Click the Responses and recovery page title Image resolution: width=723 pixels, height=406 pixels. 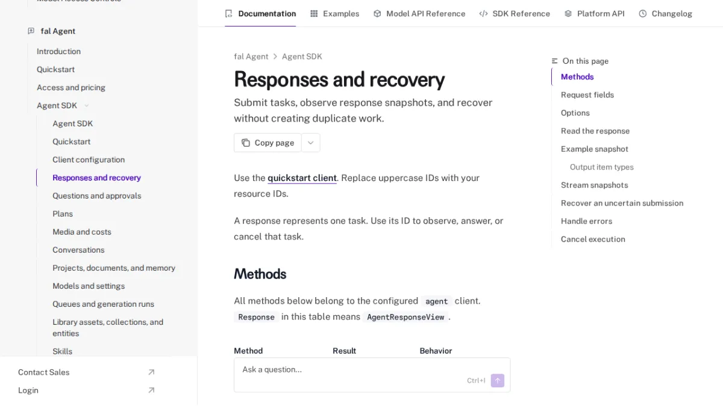pyautogui.click(x=339, y=79)
